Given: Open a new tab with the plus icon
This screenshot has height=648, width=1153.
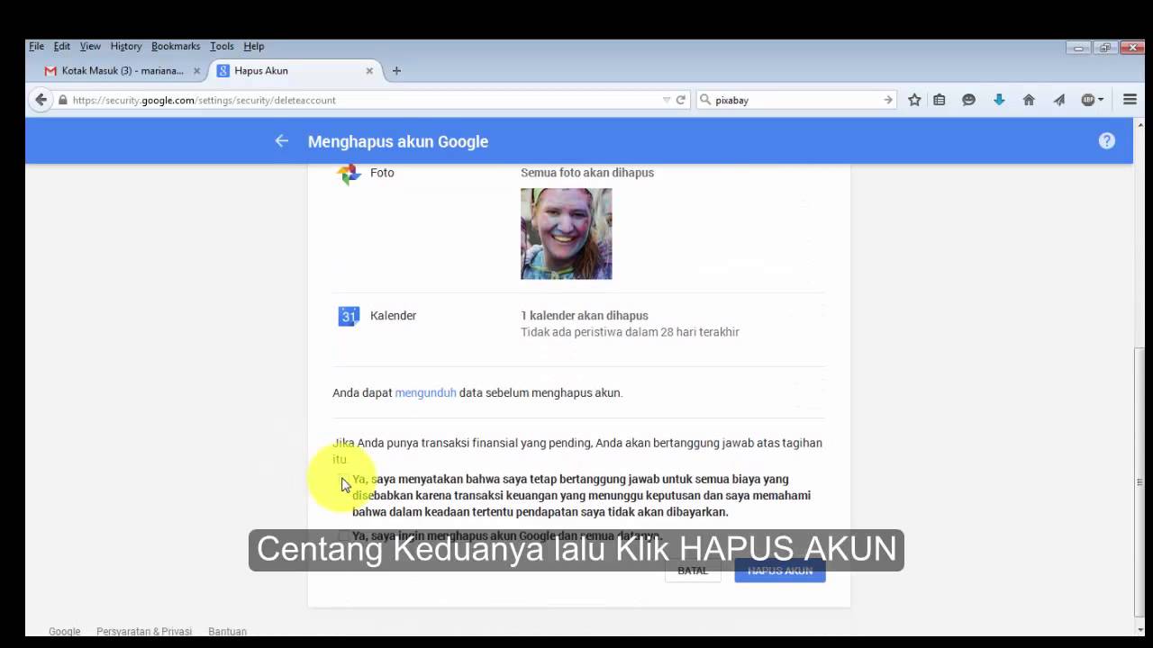Looking at the screenshot, I should click(396, 70).
